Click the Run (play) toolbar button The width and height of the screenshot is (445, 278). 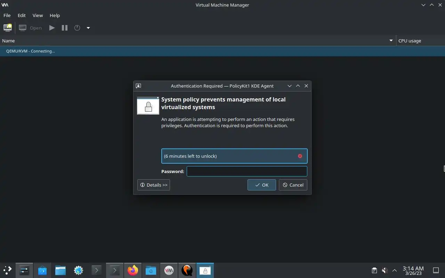pos(52,28)
